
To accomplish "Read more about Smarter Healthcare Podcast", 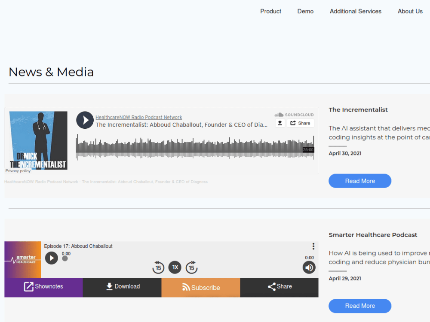I will click(360, 306).
